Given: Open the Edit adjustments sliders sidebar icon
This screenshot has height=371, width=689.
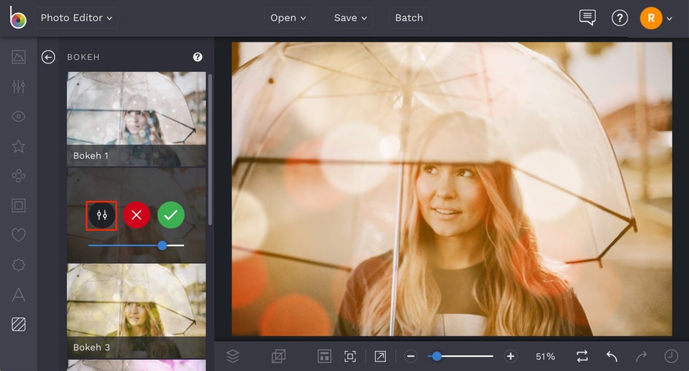Looking at the screenshot, I should click(x=18, y=86).
